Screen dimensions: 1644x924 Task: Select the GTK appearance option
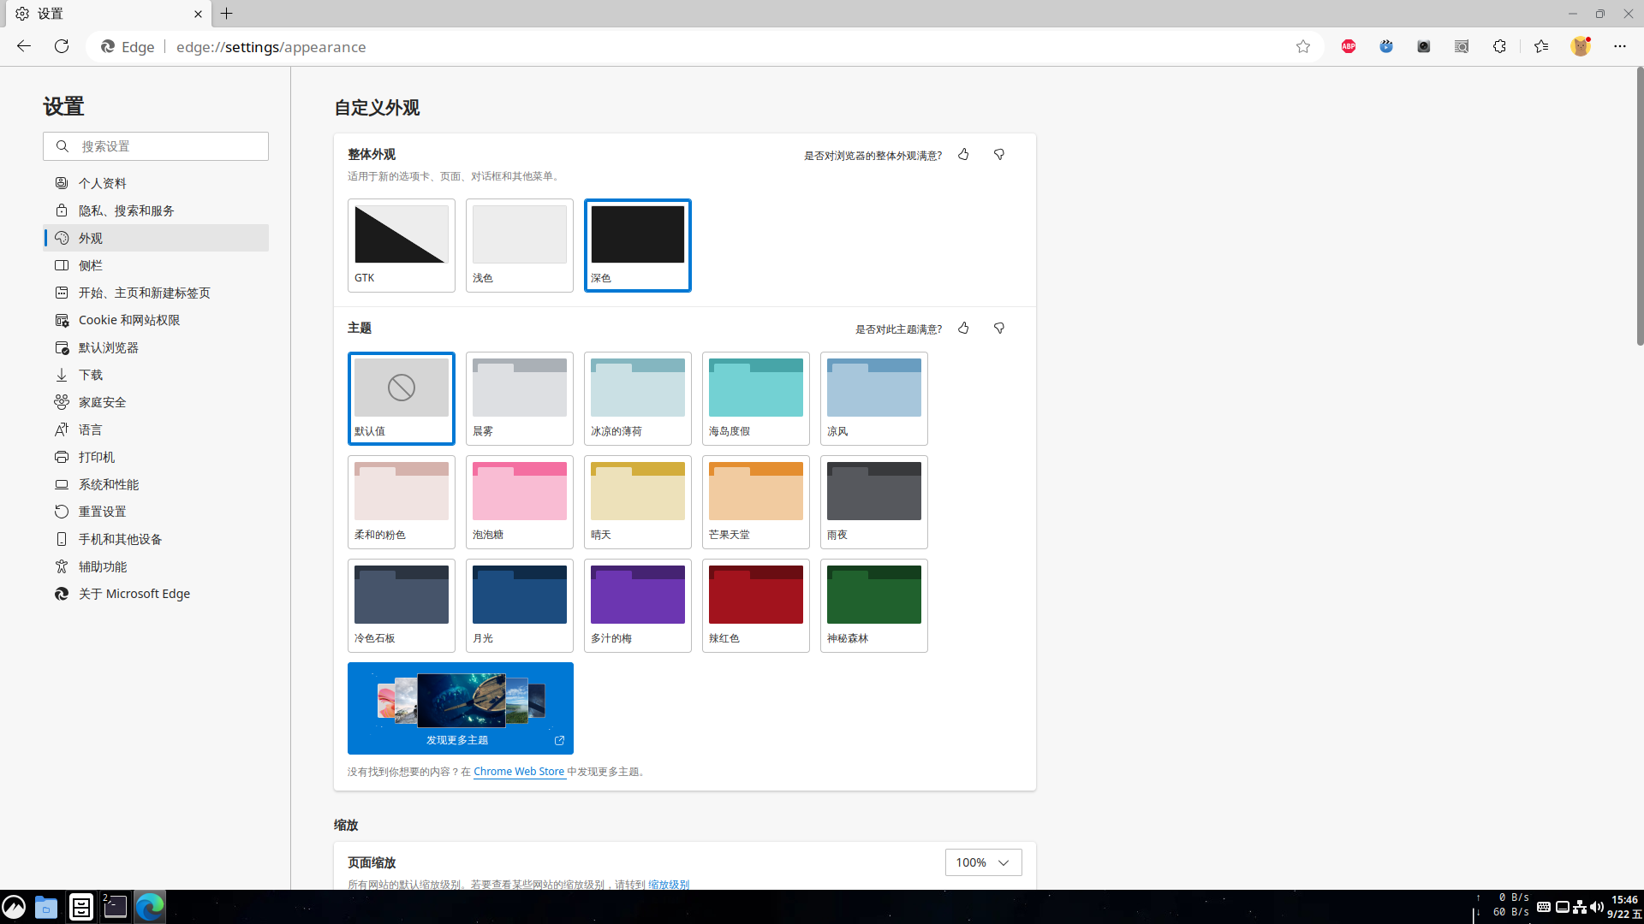point(401,246)
